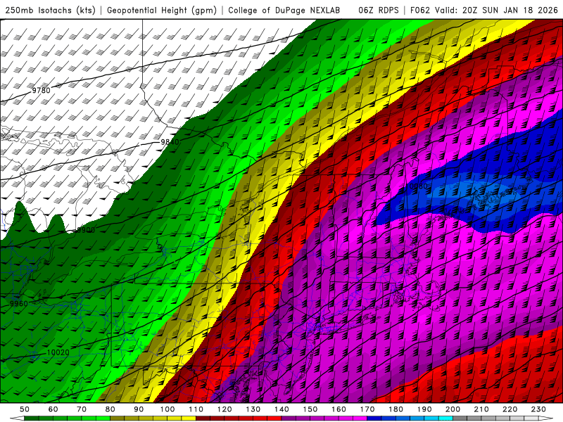Click the 90 label on the color scale
563x422 pixels.
click(139, 409)
